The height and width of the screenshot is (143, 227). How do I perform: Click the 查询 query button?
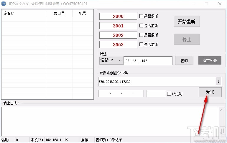click(184, 60)
